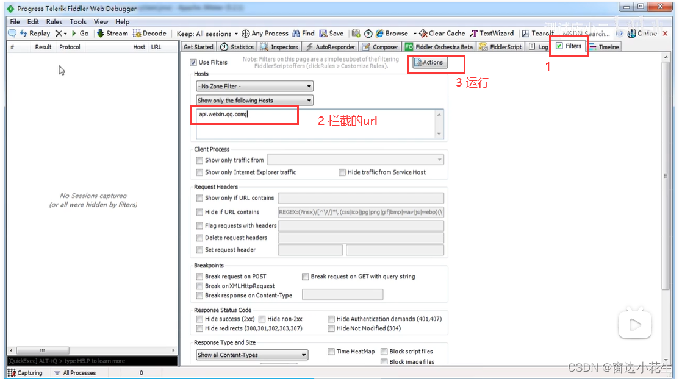The height and width of the screenshot is (379, 682).
Task: Enable Hide traffic from Service Host
Action: pos(342,172)
